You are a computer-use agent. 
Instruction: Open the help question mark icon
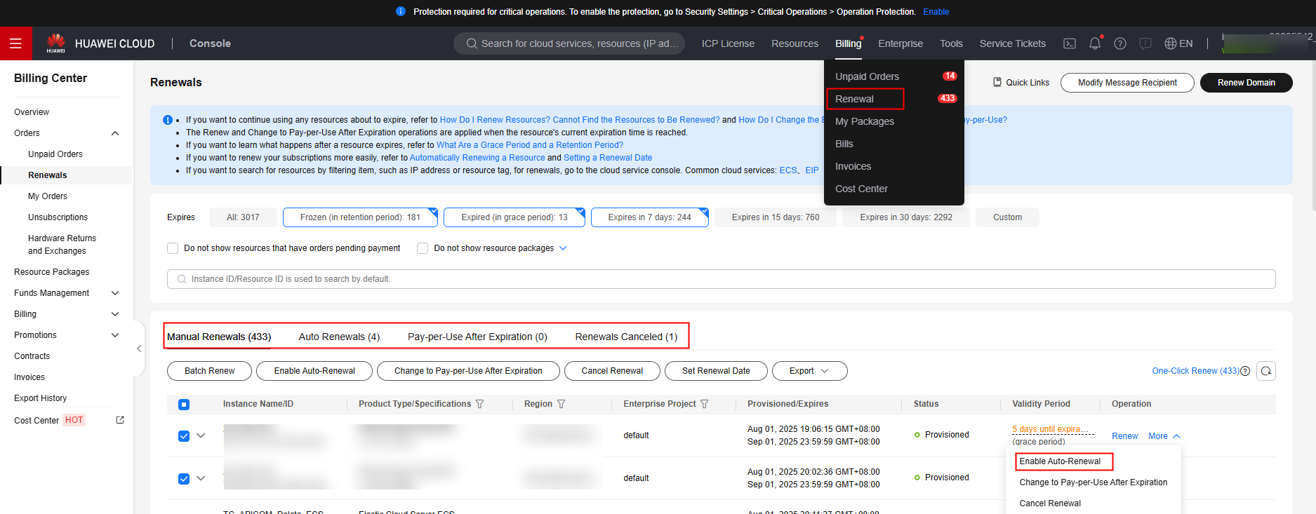[1120, 43]
